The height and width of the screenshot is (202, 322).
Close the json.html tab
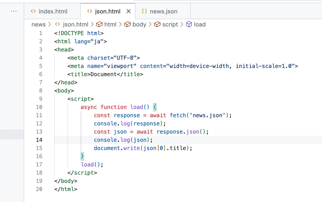(x=129, y=11)
